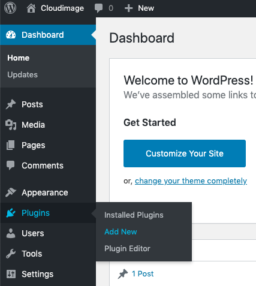Click the pushpin icon beside 1 Post

tap(123, 274)
